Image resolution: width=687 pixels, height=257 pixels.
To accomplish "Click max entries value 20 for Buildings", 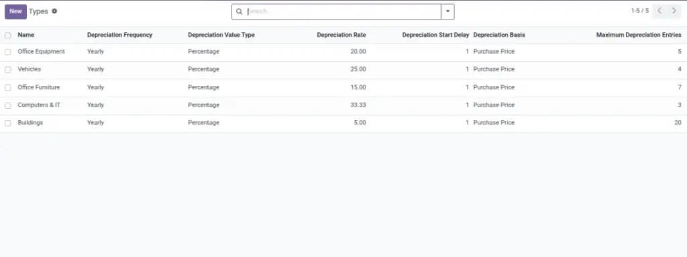I will point(678,123).
